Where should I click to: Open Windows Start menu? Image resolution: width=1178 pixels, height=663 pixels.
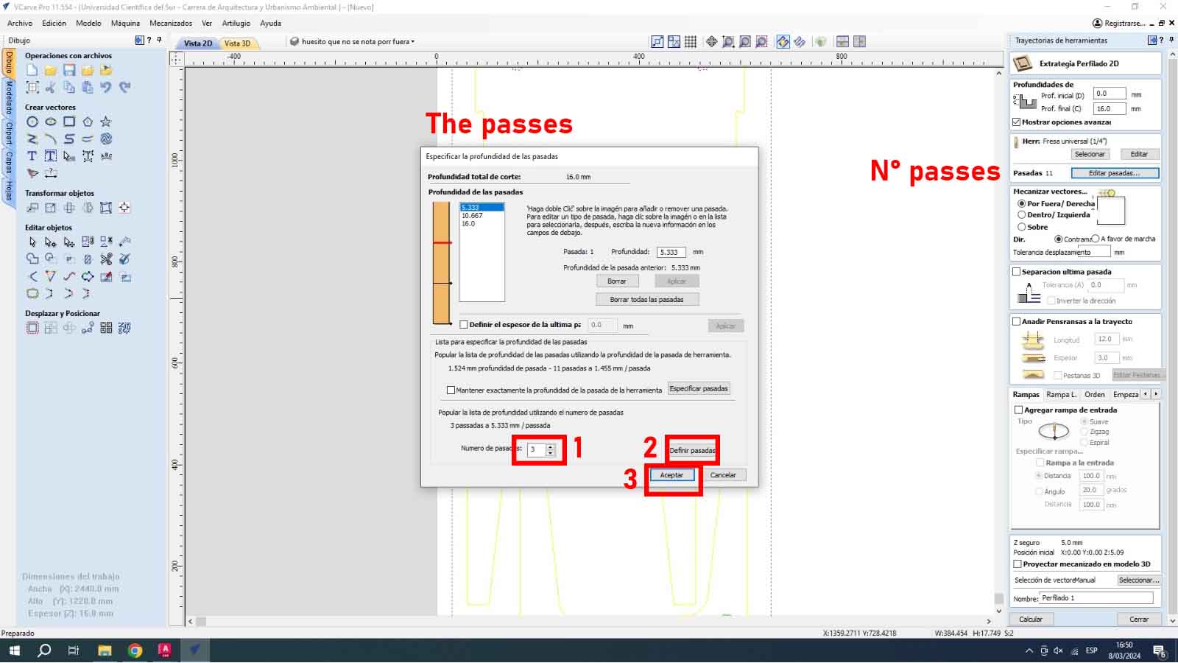14,650
